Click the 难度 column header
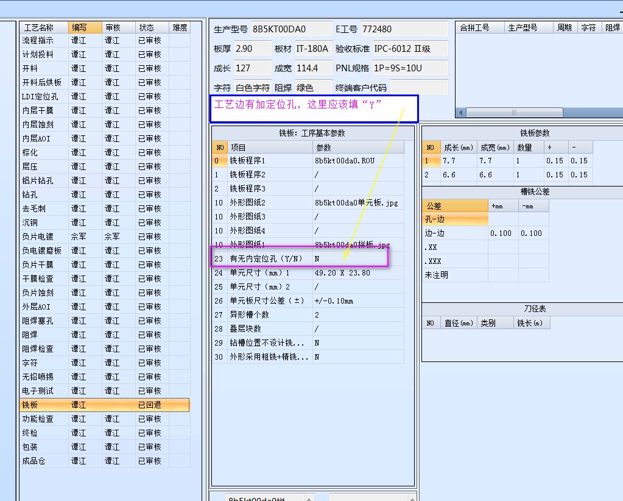 coord(180,27)
